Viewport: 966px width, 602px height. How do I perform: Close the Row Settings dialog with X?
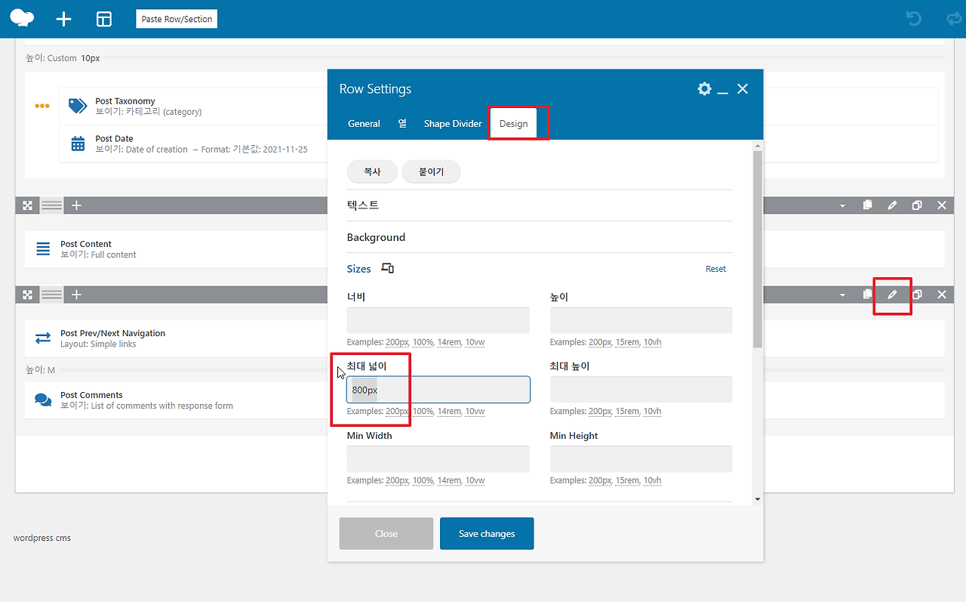(x=743, y=89)
